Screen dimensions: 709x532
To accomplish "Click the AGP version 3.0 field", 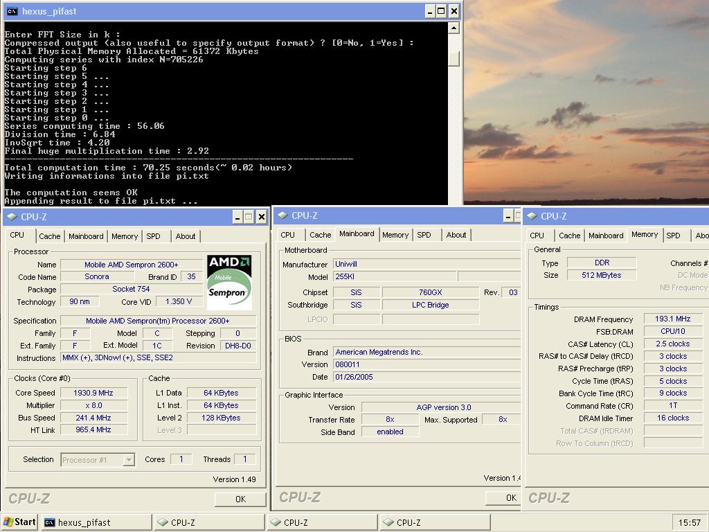I will tap(441, 407).
